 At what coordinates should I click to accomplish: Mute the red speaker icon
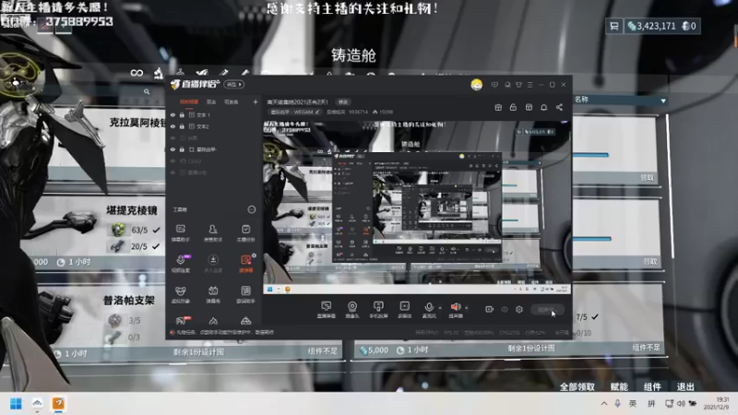click(455, 309)
